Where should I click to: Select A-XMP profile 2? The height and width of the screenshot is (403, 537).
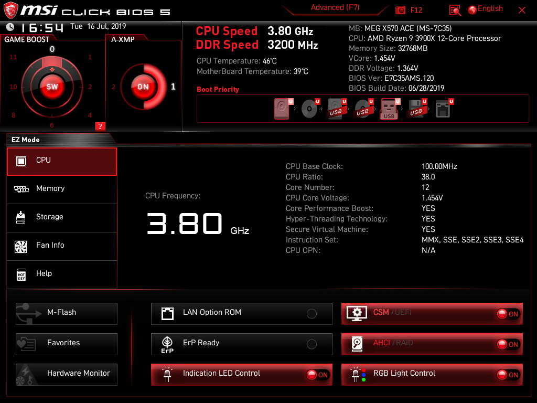point(113,87)
